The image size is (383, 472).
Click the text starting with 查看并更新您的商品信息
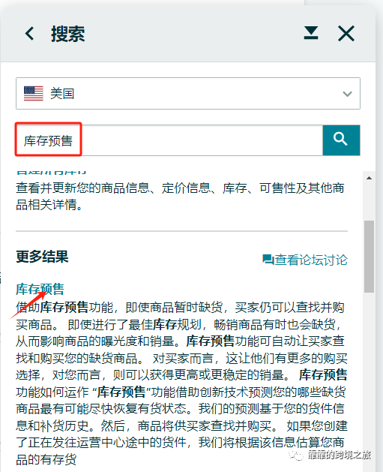(x=180, y=197)
